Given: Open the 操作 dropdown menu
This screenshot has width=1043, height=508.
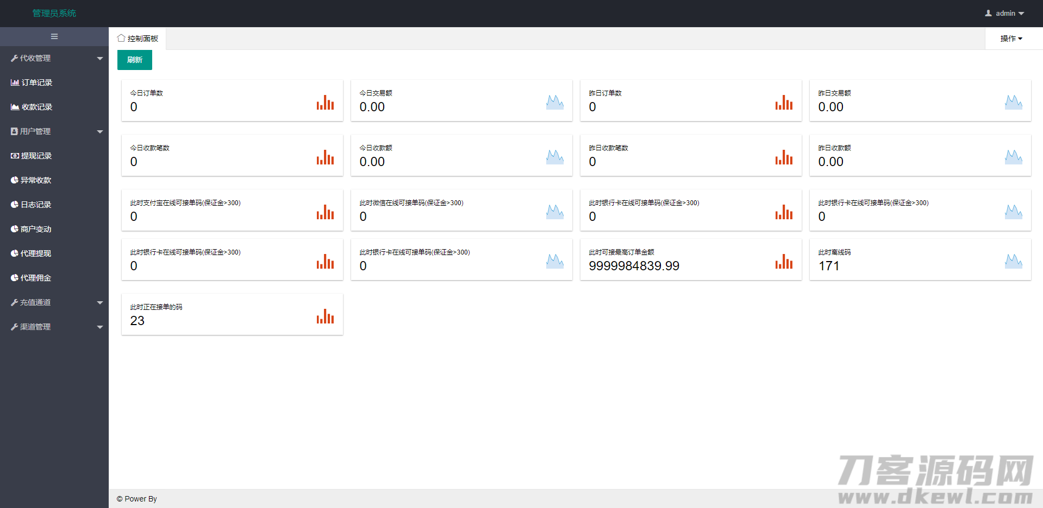Looking at the screenshot, I should click(x=1011, y=39).
